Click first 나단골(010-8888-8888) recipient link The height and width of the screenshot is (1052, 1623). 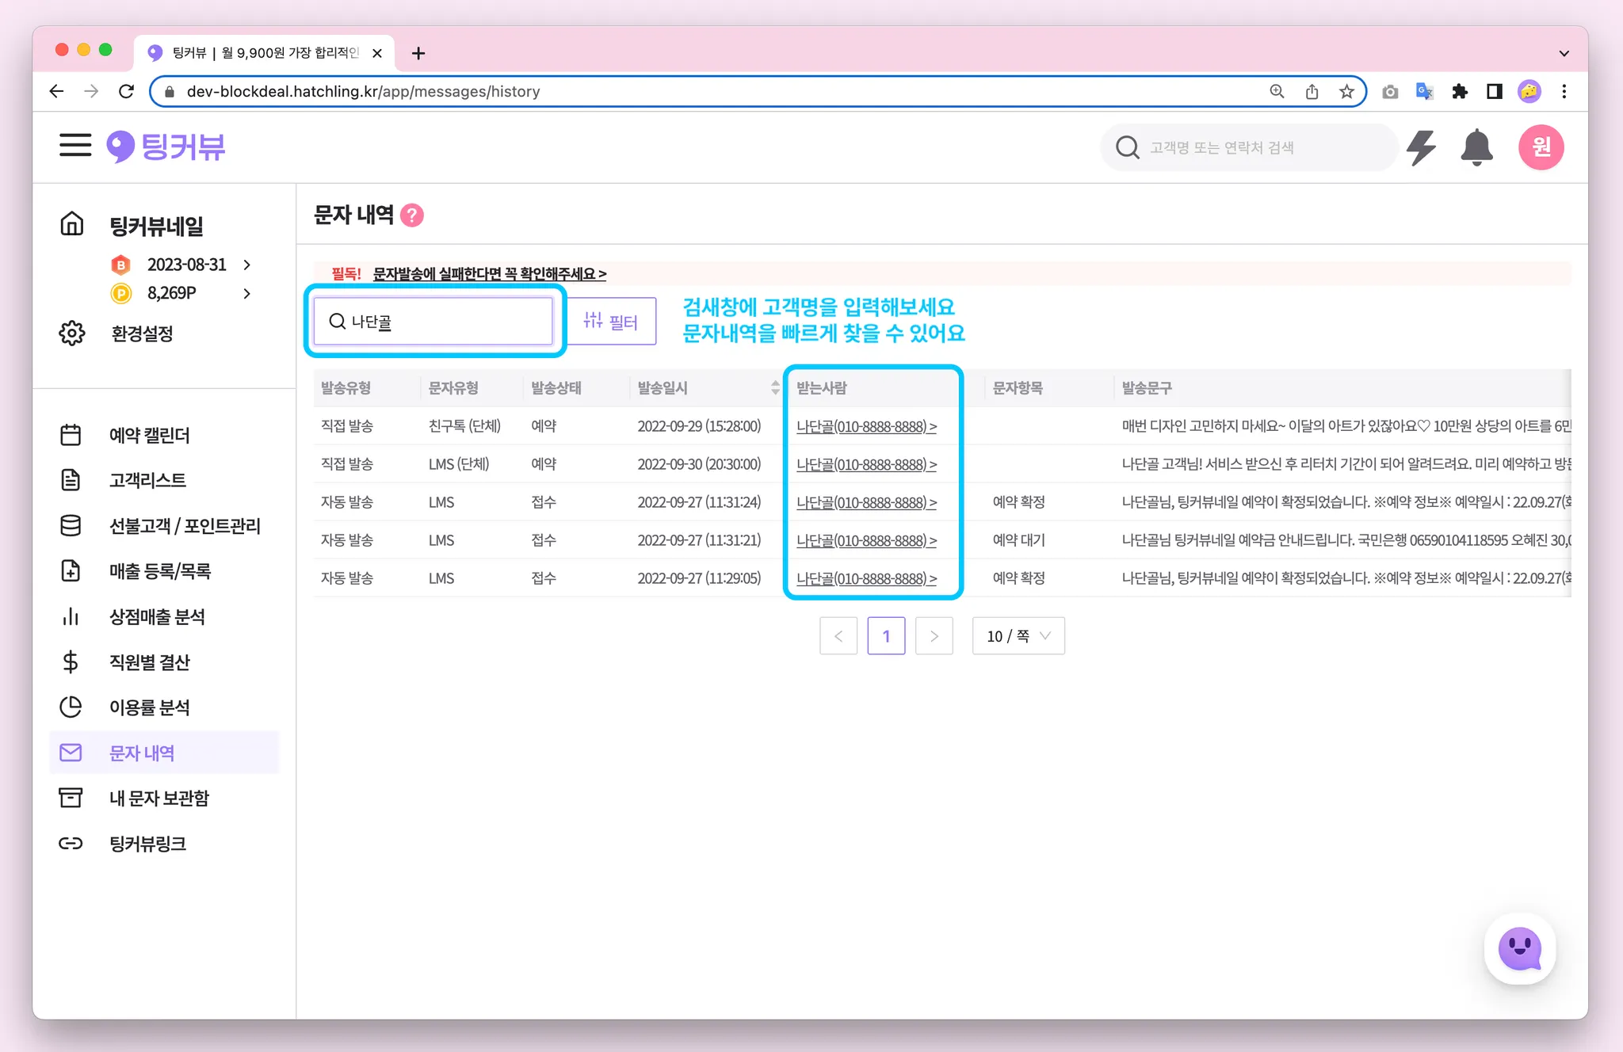(x=865, y=427)
